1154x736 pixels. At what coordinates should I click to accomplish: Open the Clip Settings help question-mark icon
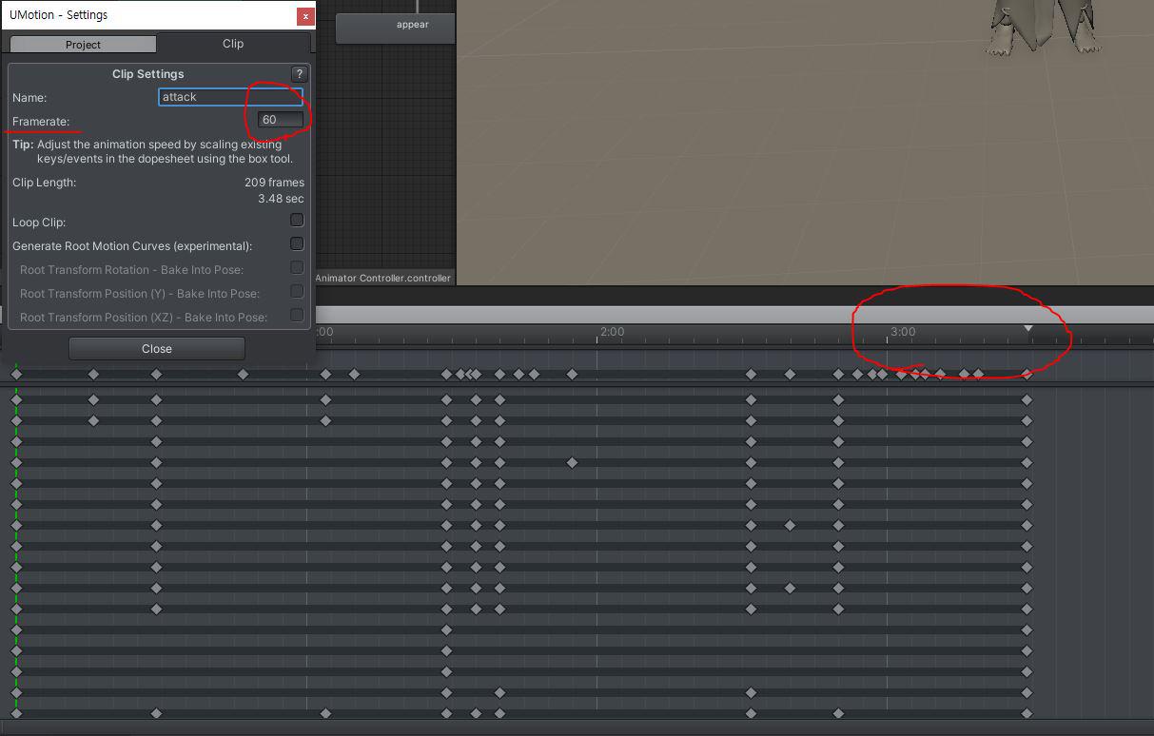(x=299, y=73)
